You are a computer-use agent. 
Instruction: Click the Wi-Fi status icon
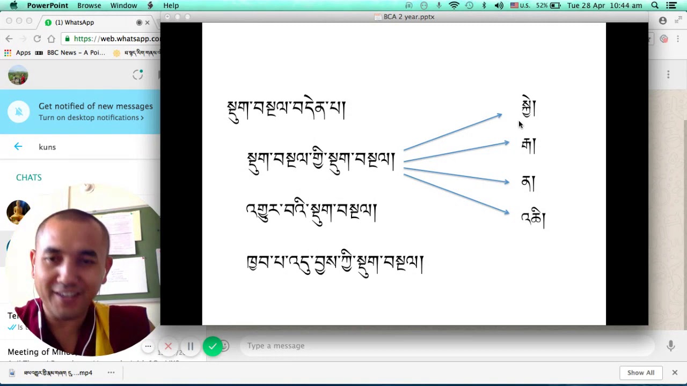454,5
